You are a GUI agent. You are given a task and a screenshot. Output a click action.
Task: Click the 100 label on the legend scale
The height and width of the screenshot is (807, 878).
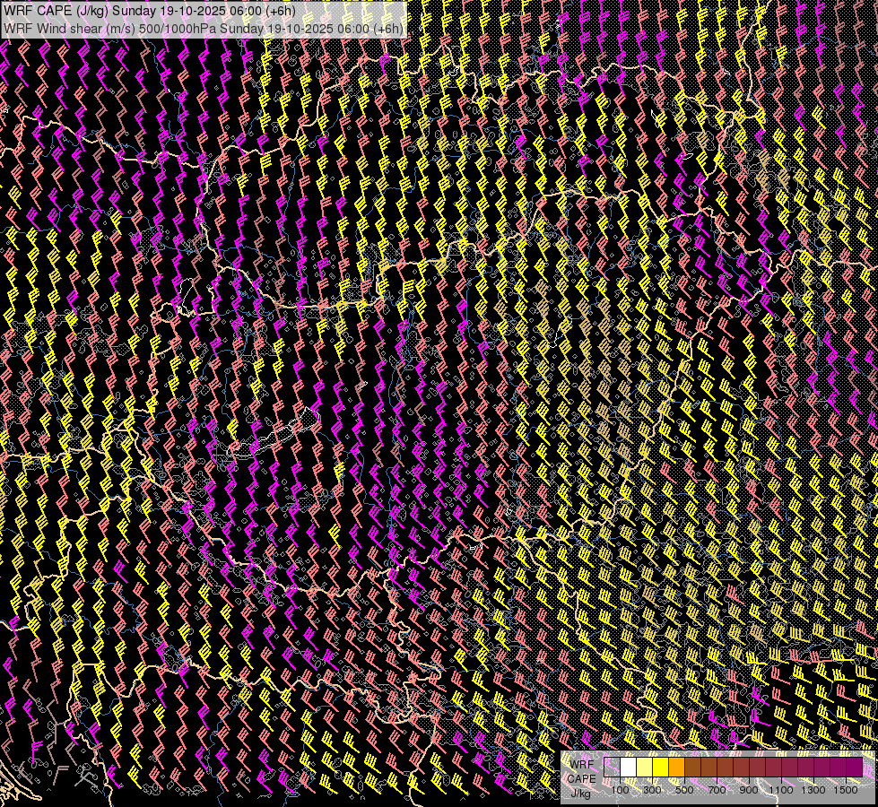[x=620, y=790]
